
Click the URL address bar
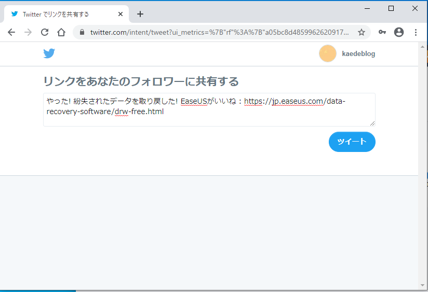218,32
